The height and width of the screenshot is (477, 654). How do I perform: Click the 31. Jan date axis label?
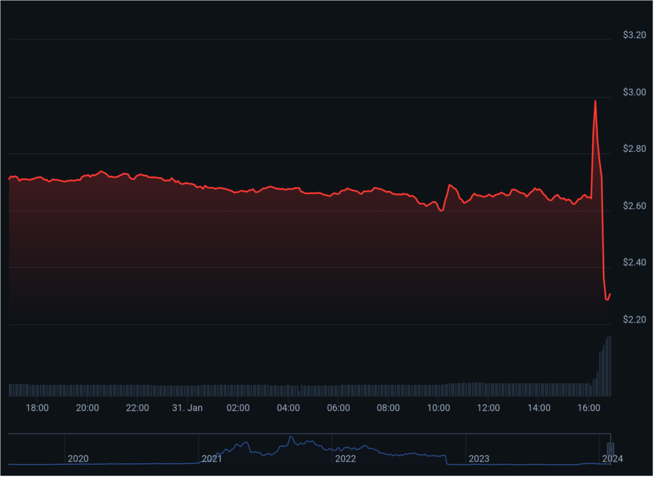(187, 408)
